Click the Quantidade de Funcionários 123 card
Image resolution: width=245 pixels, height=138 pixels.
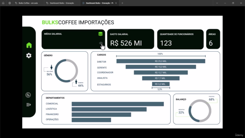[x=180, y=39]
